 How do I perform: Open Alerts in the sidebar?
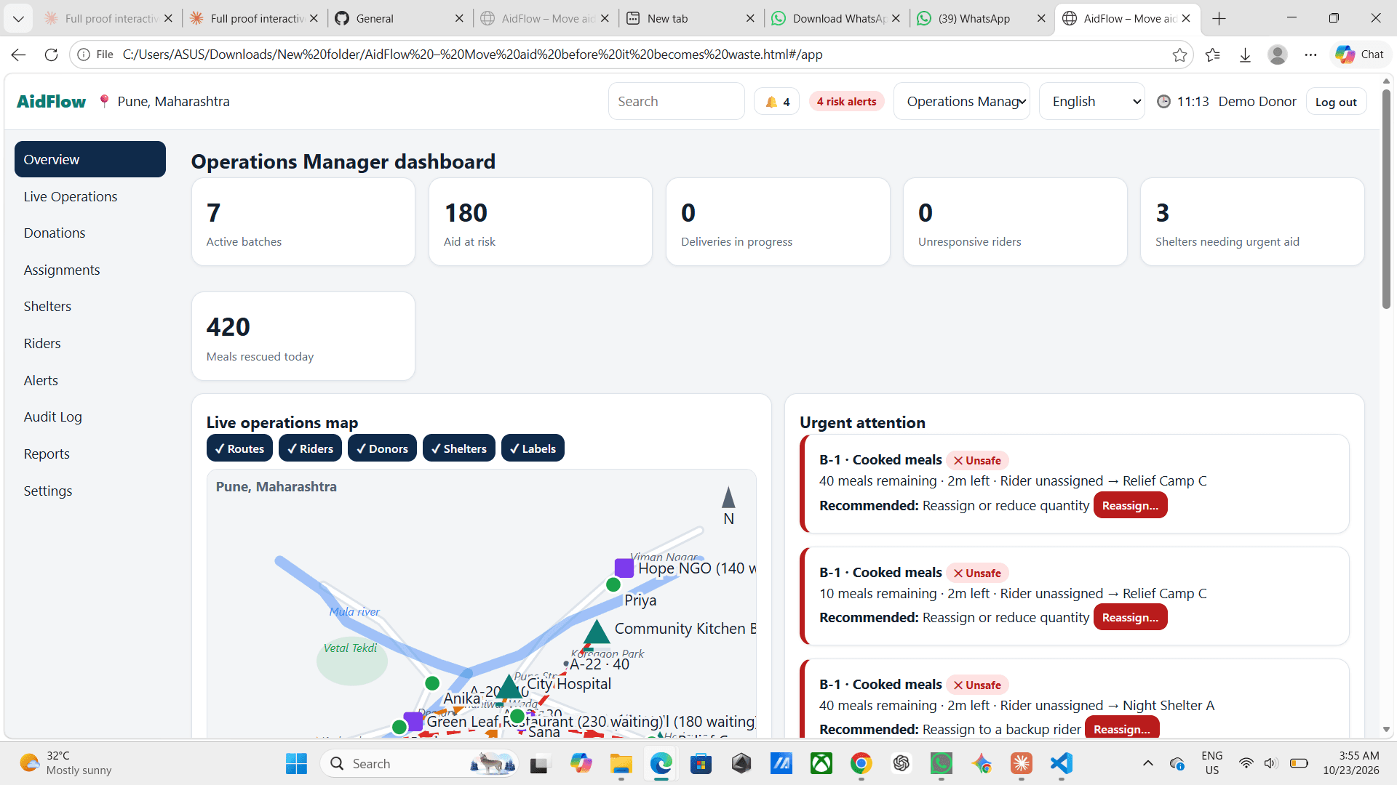(90, 380)
